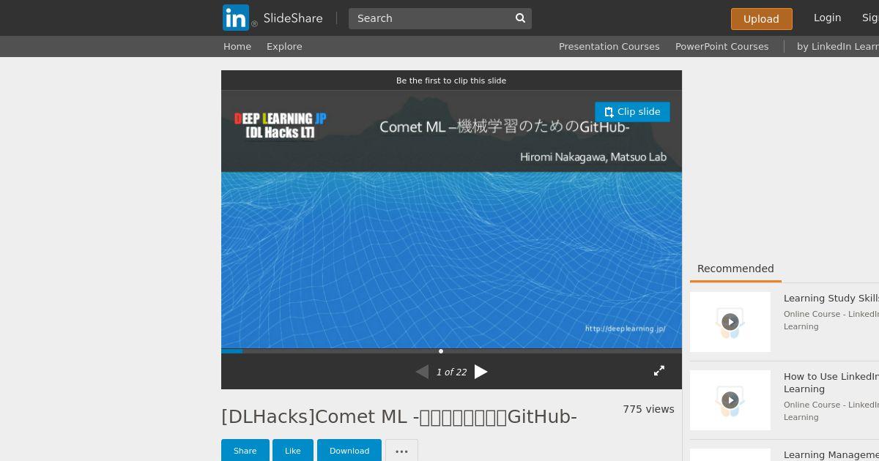Viewport: 879px width, 461px height.
Task: Open the more options ellipsis button
Action: [x=401, y=451]
